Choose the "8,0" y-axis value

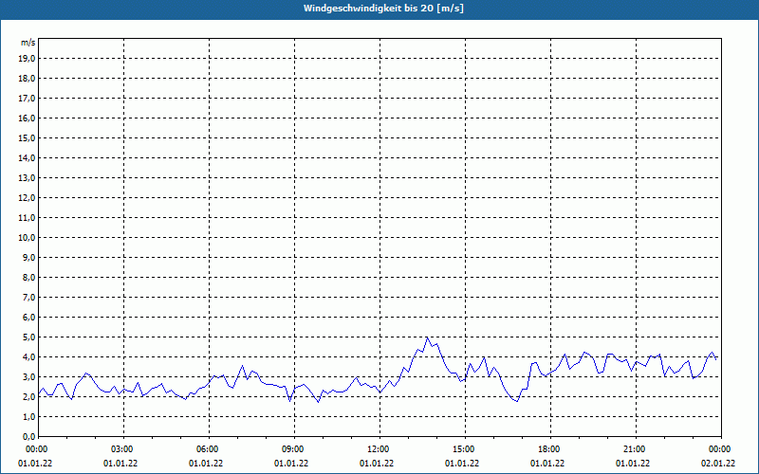coord(28,277)
